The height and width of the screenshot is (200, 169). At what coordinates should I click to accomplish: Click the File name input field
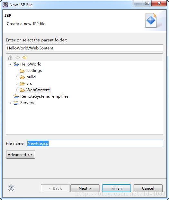(x=95, y=143)
